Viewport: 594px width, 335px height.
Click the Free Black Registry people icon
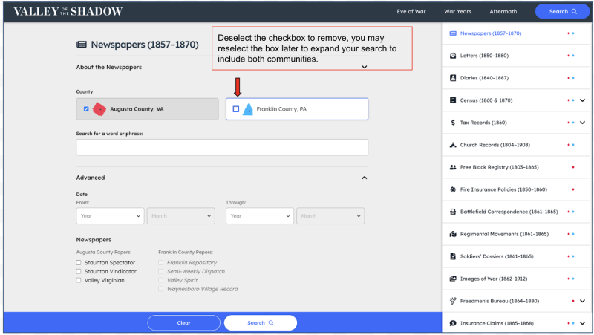(453, 167)
